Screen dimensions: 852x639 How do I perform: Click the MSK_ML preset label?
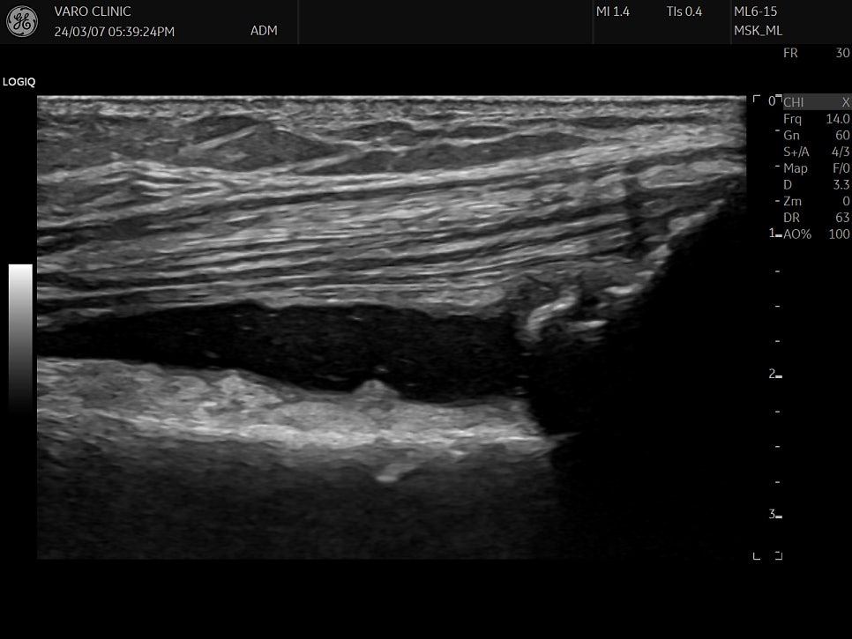[758, 30]
